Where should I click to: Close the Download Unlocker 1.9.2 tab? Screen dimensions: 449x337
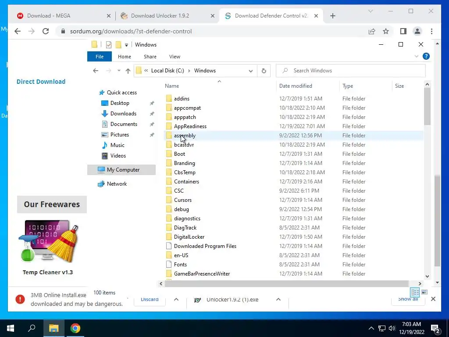coord(213,16)
